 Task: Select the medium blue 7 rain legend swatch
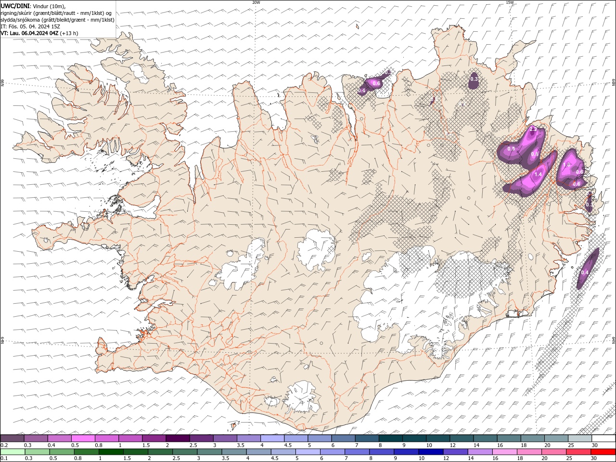357,452
